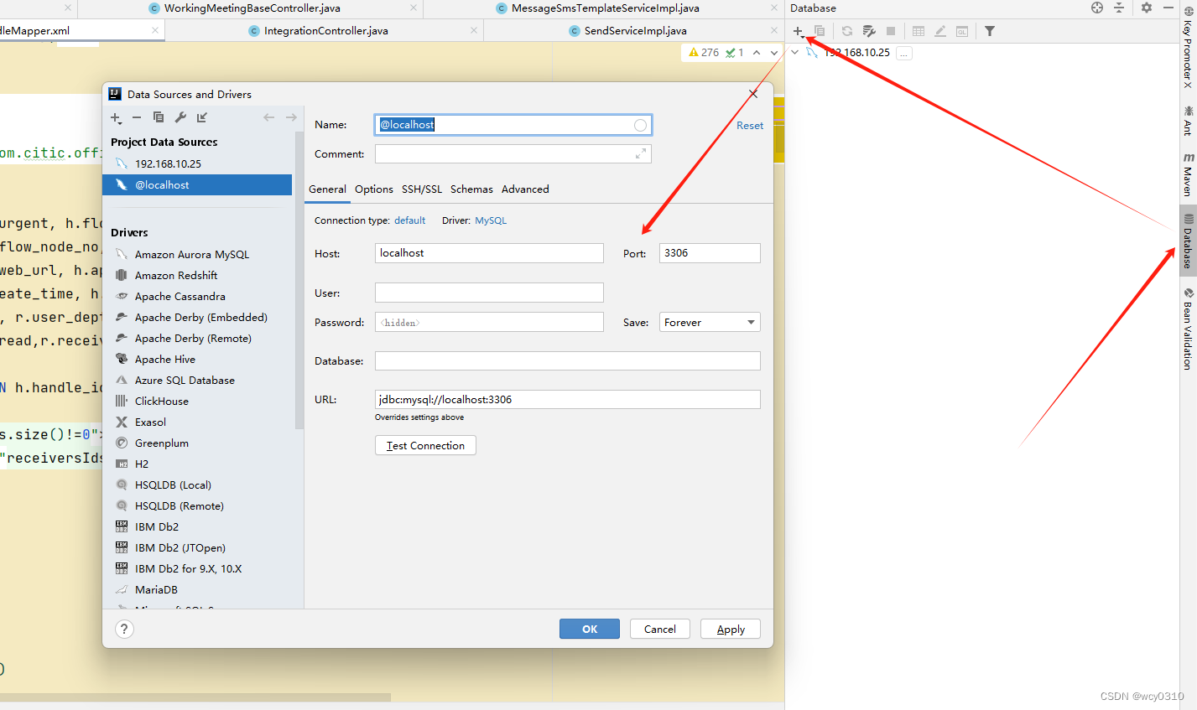Image resolution: width=1197 pixels, height=710 pixels.
Task: Open SendServiceImpl.java editor tab
Action: pos(635,31)
